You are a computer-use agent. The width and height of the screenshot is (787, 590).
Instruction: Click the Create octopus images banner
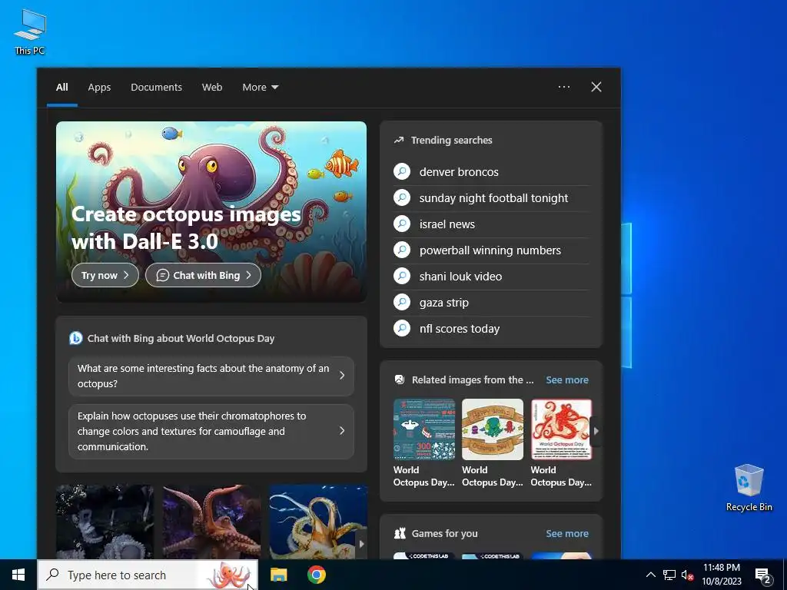(211, 211)
